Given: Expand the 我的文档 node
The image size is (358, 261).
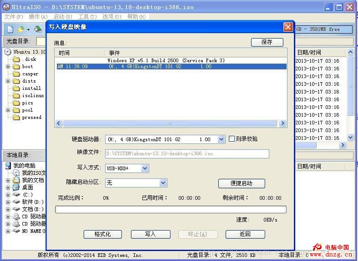Looking at the screenshot, I should (8, 180).
